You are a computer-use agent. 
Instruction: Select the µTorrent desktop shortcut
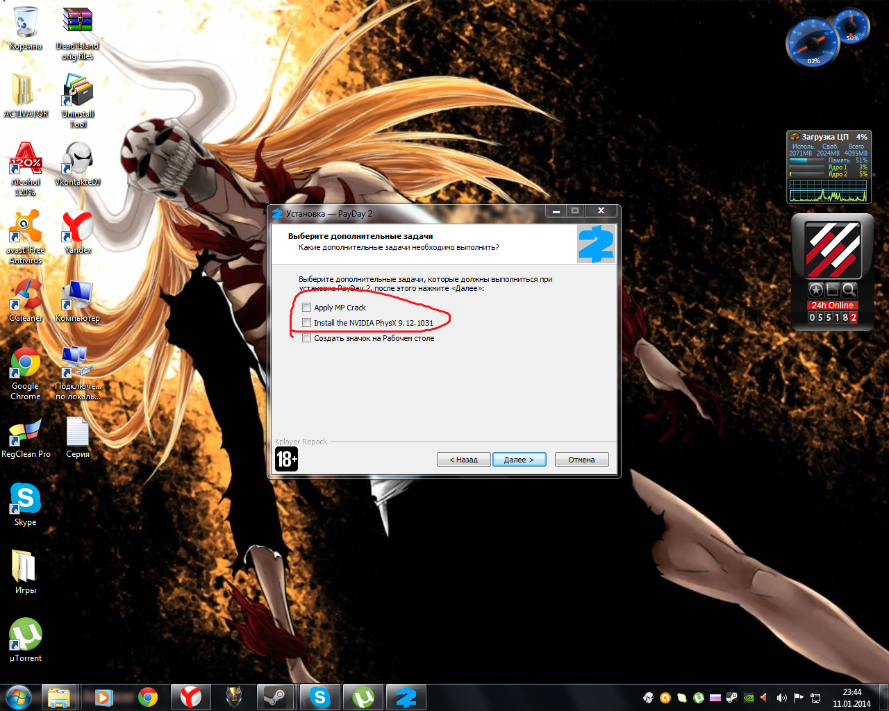pos(26,640)
